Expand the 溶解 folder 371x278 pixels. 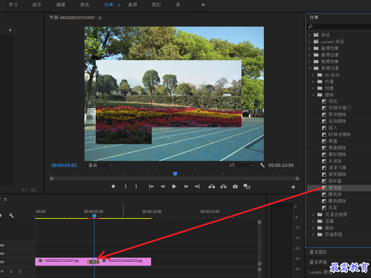(x=313, y=221)
